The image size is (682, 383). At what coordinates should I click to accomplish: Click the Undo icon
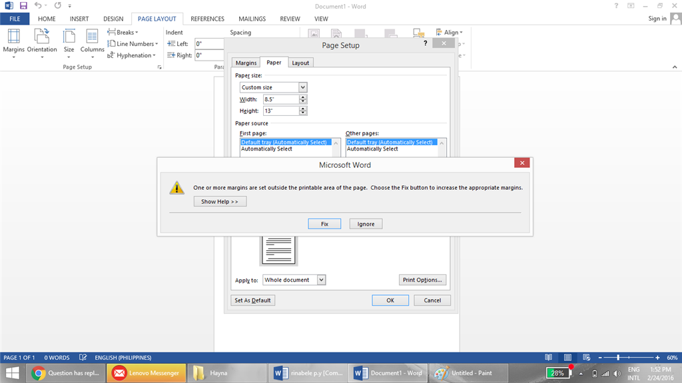click(38, 5)
